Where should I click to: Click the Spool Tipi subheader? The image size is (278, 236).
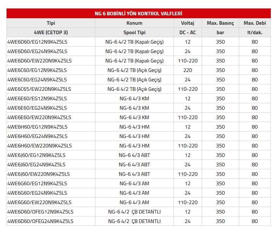[x=134, y=33]
